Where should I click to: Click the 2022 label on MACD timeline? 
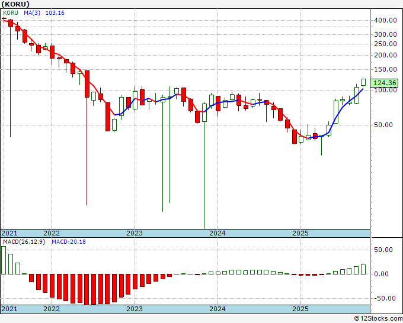[x=52, y=309]
